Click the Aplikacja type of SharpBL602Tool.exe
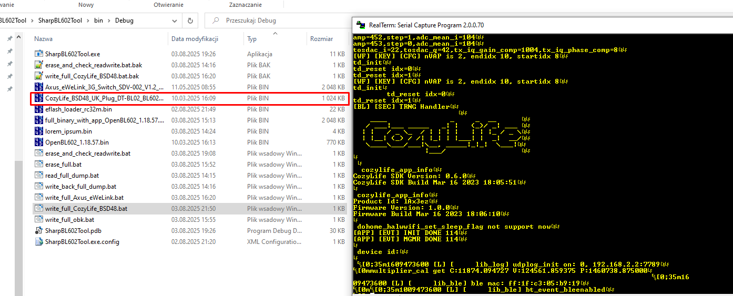 pos(260,54)
